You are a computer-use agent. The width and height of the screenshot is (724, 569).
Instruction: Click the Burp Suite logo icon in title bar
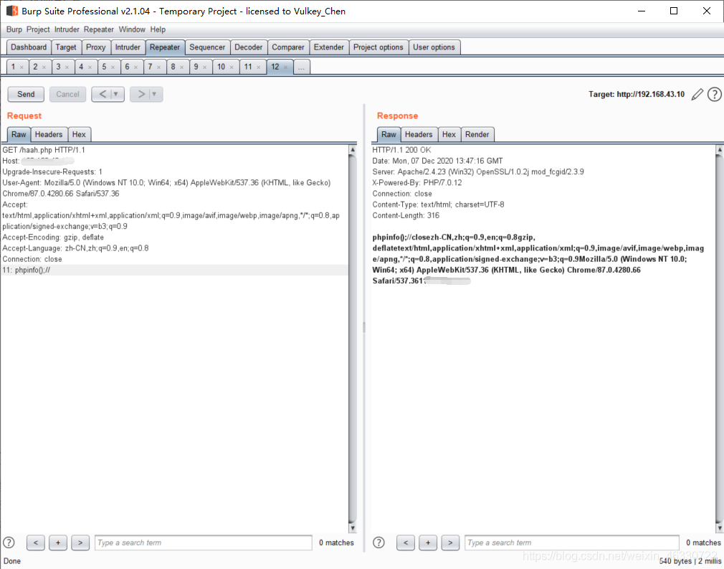12,11
